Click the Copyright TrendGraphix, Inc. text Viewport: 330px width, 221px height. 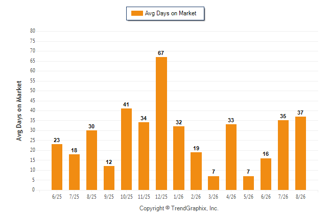179,208
